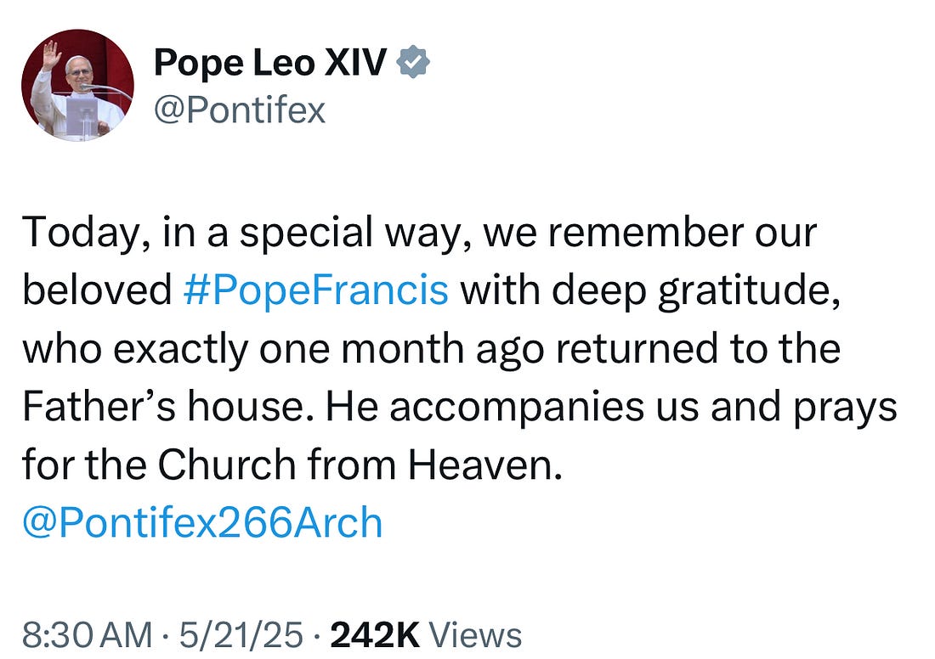Screen dimensions: 935x659
Task: Click the word "beloved" before the hashtag
Action: point(97,290)
